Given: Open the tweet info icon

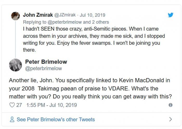Looking at the screenshot, I should (x=171, y=105).
